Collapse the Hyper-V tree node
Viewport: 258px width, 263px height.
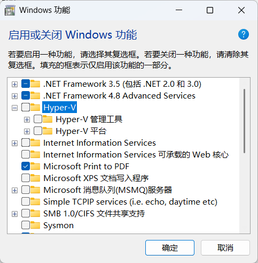(14, 108)
